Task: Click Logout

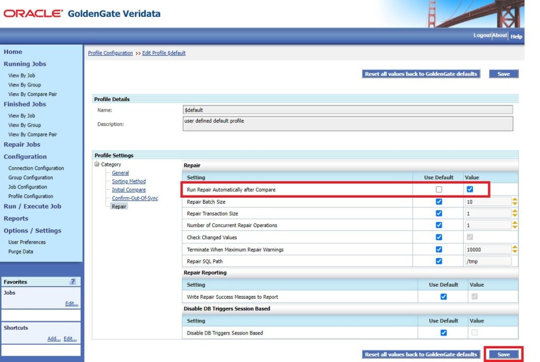Action: click(x=481, y=35)
